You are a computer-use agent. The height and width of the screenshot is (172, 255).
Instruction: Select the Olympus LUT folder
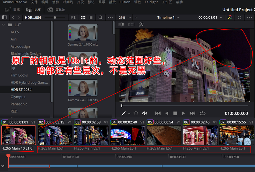(x=18, y=97)
